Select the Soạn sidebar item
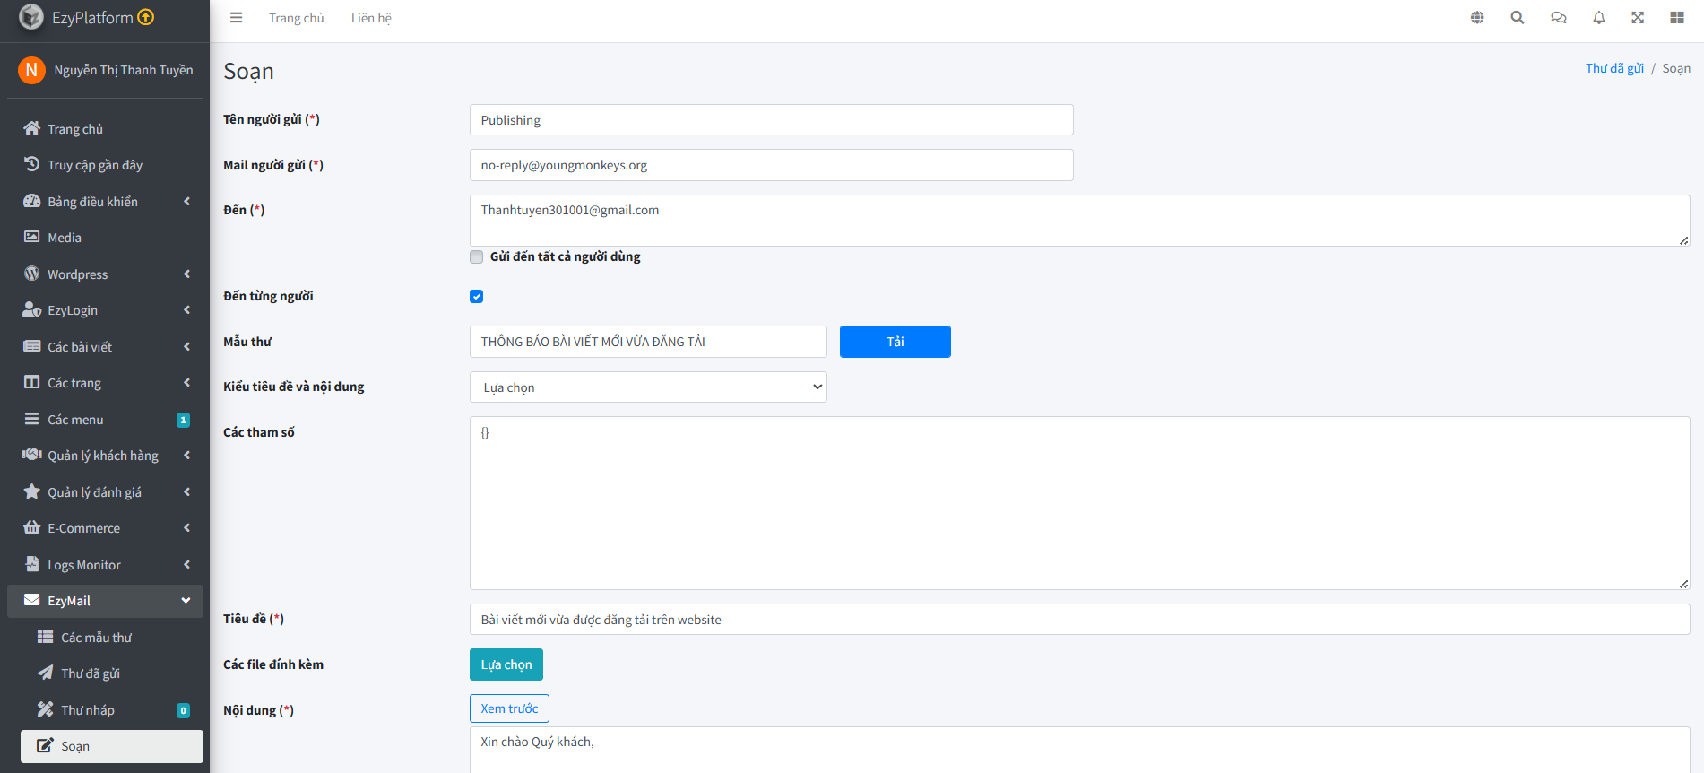The height and width of the screenshot is (773, 1704). (112, 746)
